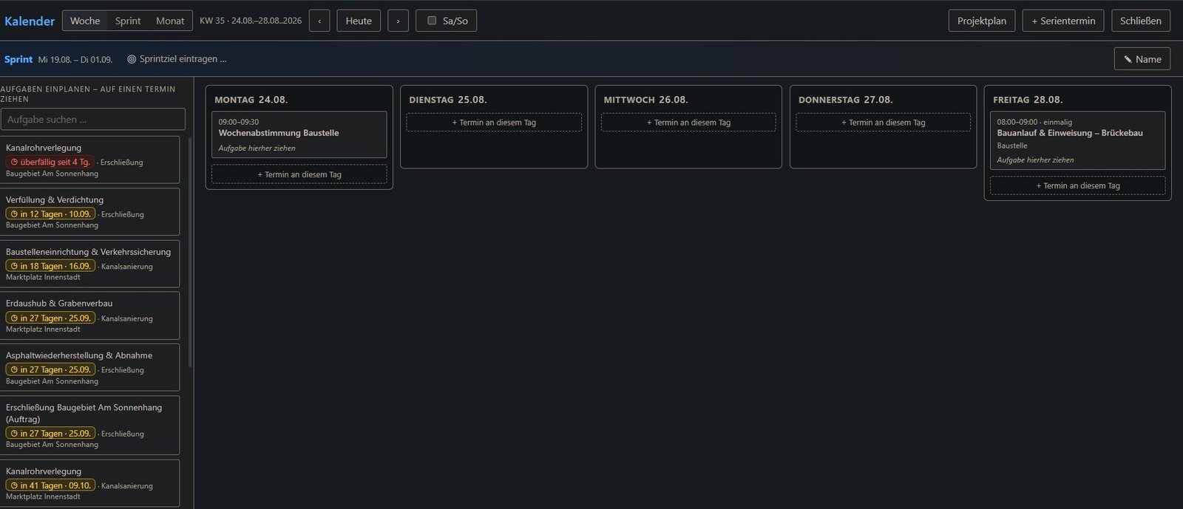Go to the previous week with the left chevron
The height and width of the screenshot is (509, 1183).
pos(319,21)
